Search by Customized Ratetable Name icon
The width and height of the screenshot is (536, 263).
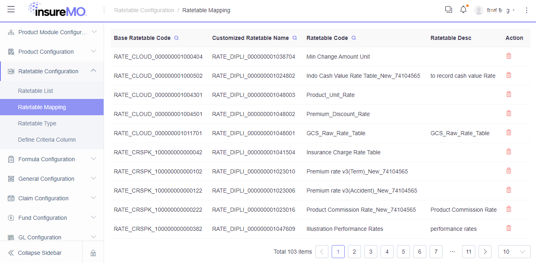295,38
